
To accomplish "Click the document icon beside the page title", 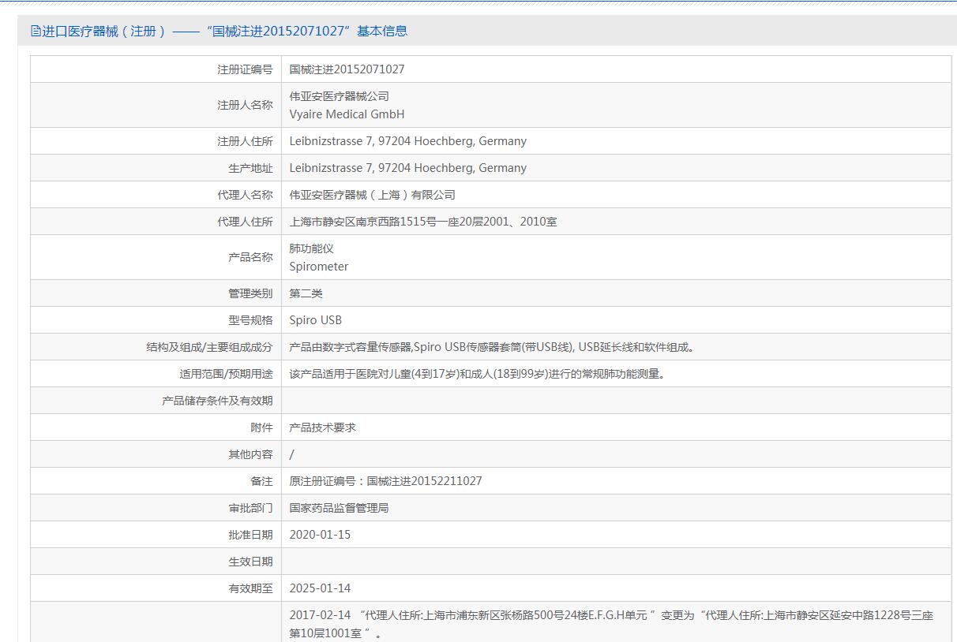I will click(x=36, y=32).
